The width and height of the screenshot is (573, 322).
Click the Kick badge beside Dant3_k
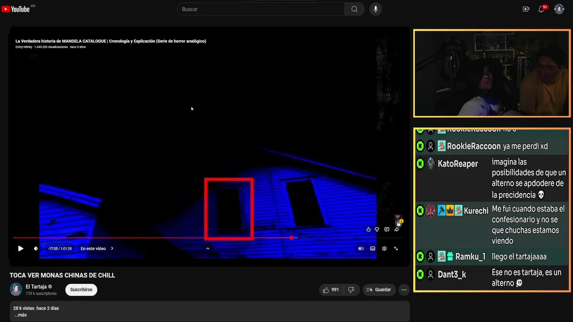click(420, 275)
